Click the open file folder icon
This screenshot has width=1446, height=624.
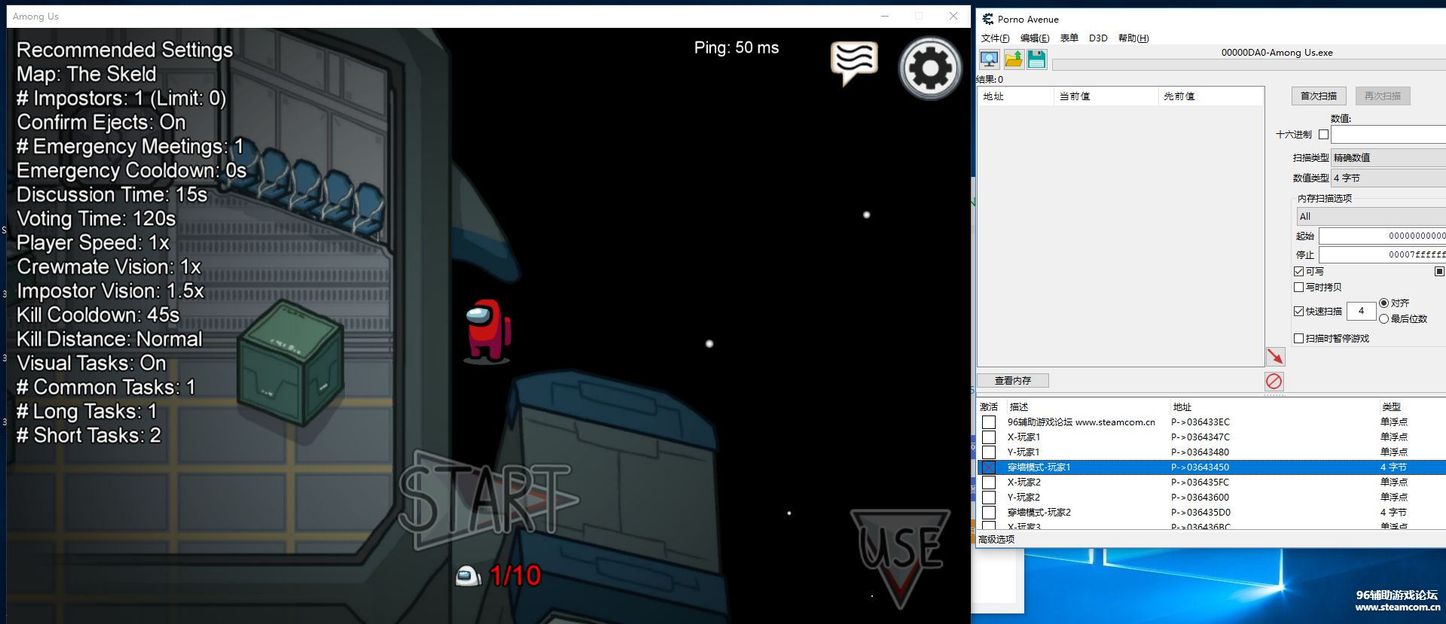[x=1014, y=59]
